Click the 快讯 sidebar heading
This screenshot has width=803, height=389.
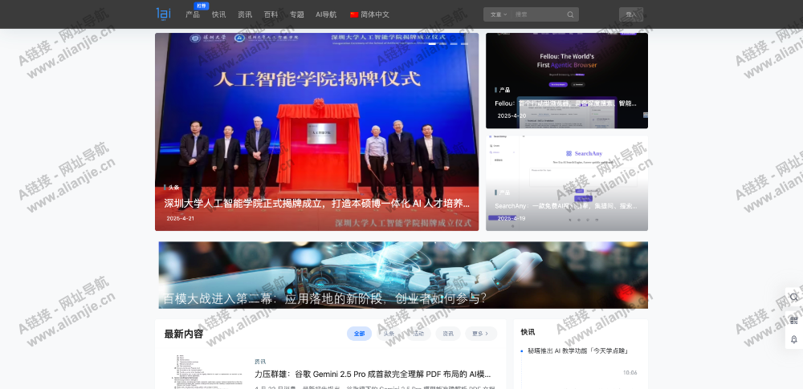click(x=528, y=332)
